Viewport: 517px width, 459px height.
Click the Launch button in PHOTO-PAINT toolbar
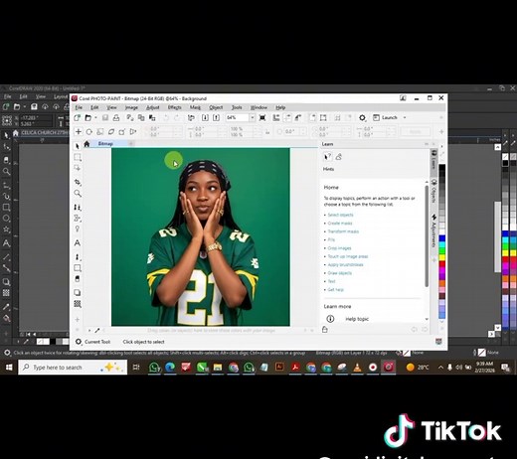coord(385,118)
